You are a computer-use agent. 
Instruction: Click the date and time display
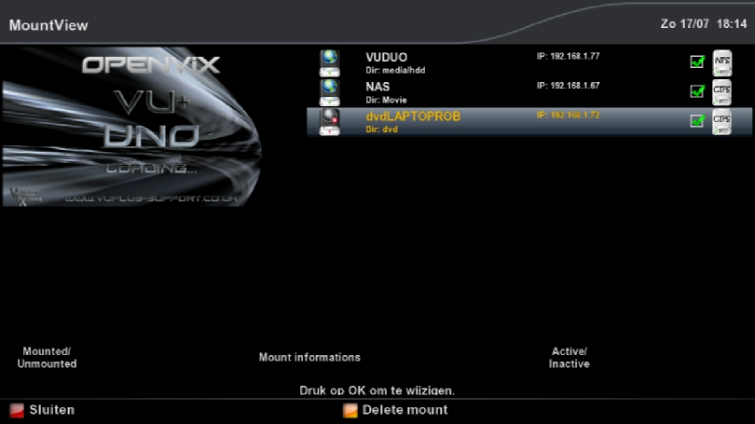click(x=704, y=24)
